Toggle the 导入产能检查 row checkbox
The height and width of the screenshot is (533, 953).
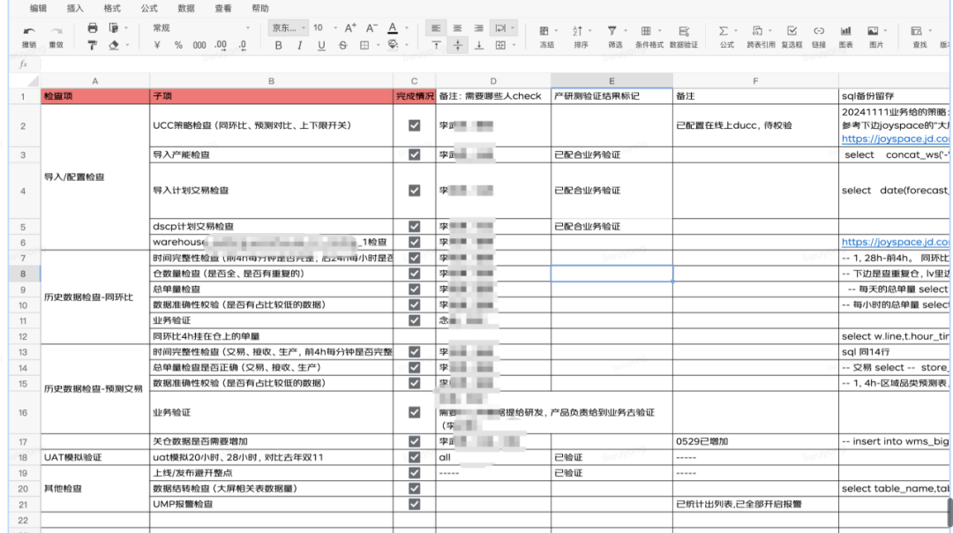point(415,154)
